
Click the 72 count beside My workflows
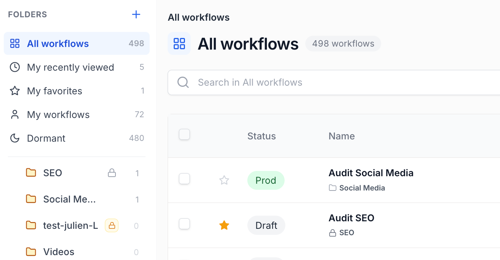pos(139,115)
